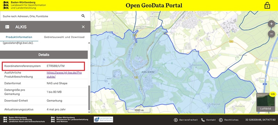The image size is (278, 125).
Task: Click the Barrierefreiheit accessibility icon
Action: point(176,120)
